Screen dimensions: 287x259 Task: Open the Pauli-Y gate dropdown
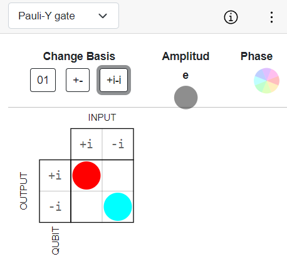pos(63,16)
